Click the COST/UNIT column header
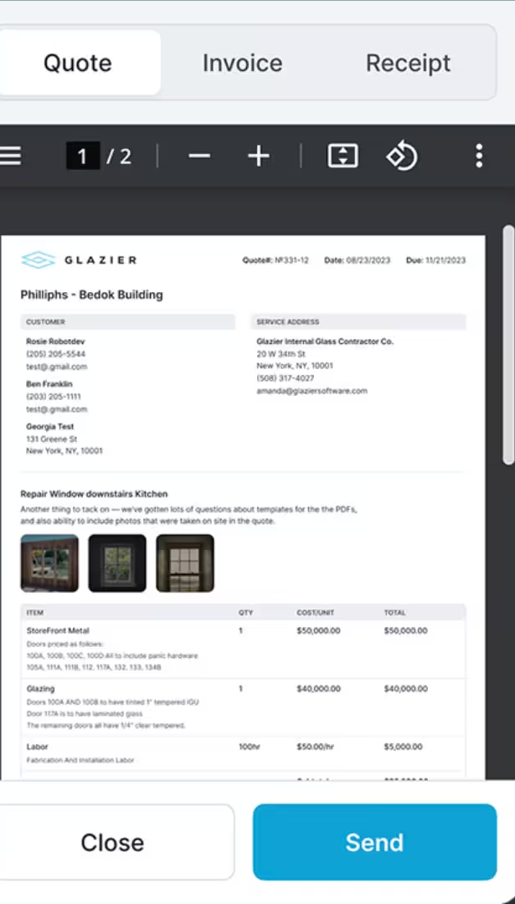The image size is (515, 904). [316, 612]
